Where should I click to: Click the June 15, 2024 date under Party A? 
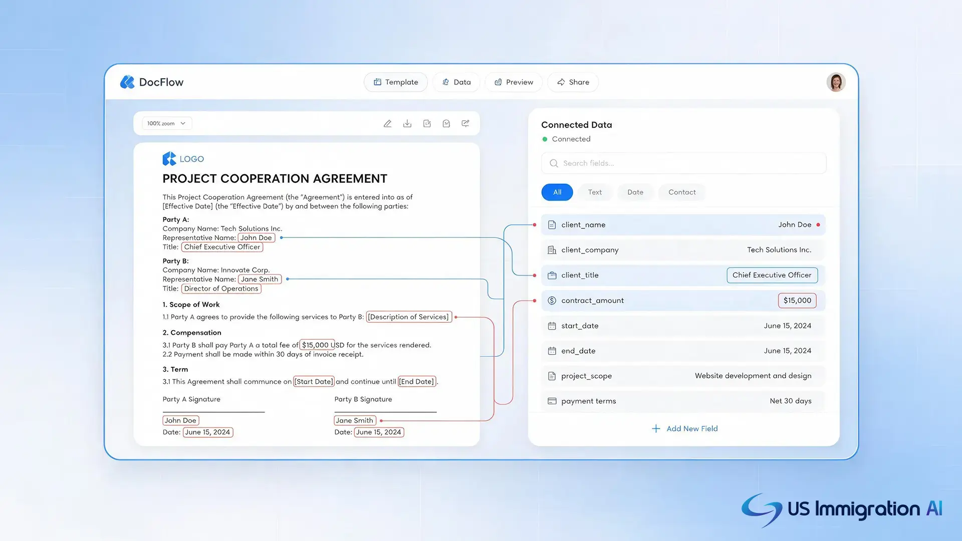click(x=208, y=432)
